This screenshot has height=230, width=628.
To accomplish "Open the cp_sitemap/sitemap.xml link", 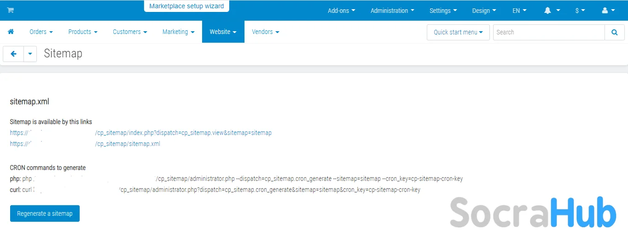I will pos(128,144).
